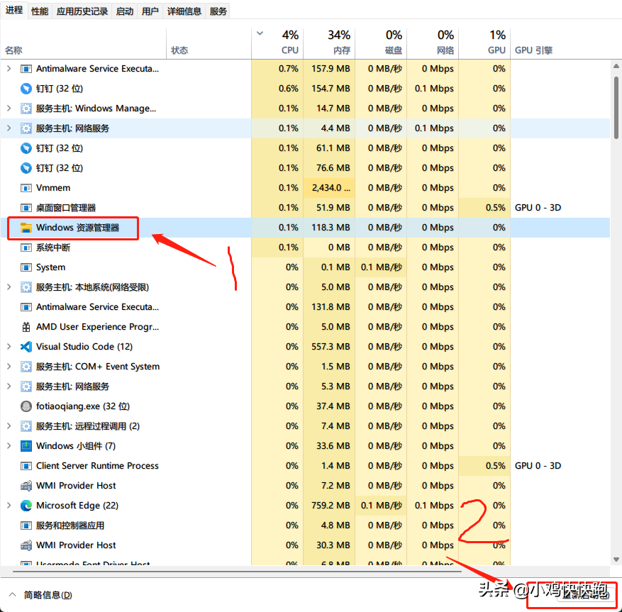Viewport: 622px width, 612px height.
Task: Click the 钉钉 icon in the 61.1 MB row
Action: click(x=26, y=148)
